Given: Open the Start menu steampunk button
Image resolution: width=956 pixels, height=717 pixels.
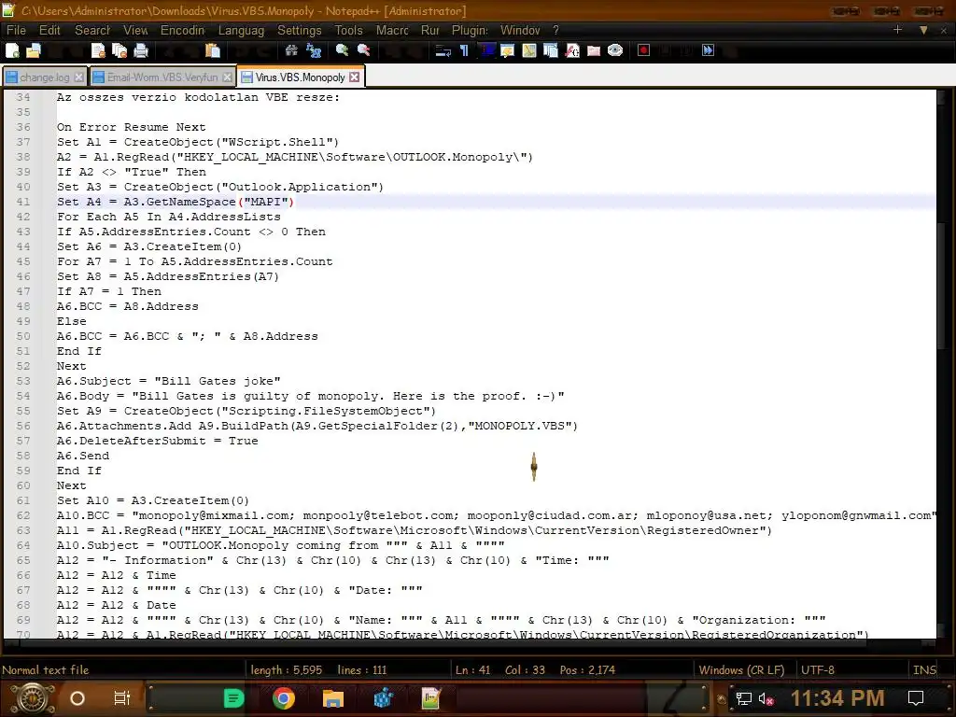Looking at the screenshot, I should [x=33, y=698].
